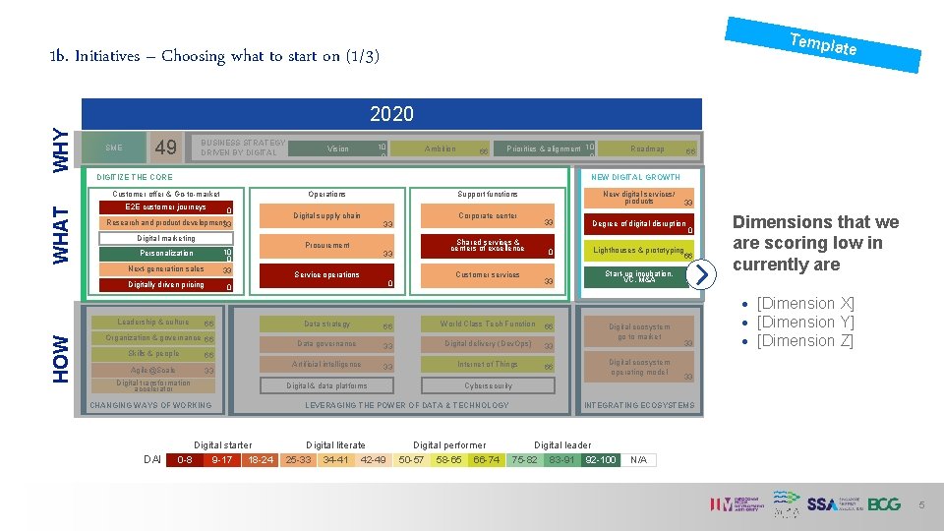Click the Corporate center box
This screenshot has width=944, height=531.
click(x=488, y=215)
